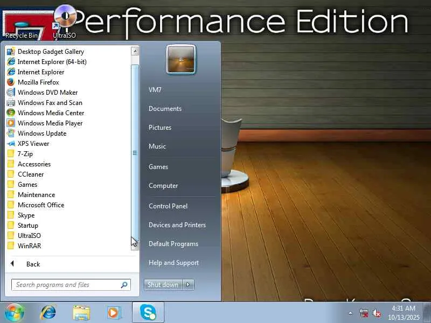Screen dimensions: 431x323
Task: Click the Show desktop strip
Action: [427, 313]
